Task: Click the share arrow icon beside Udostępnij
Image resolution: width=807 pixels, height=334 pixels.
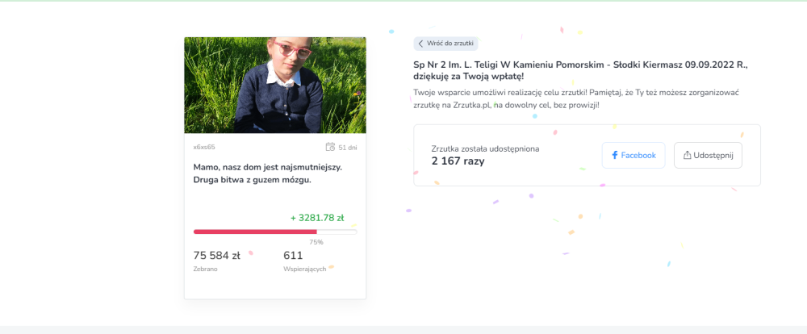Action: coord(687,155)
